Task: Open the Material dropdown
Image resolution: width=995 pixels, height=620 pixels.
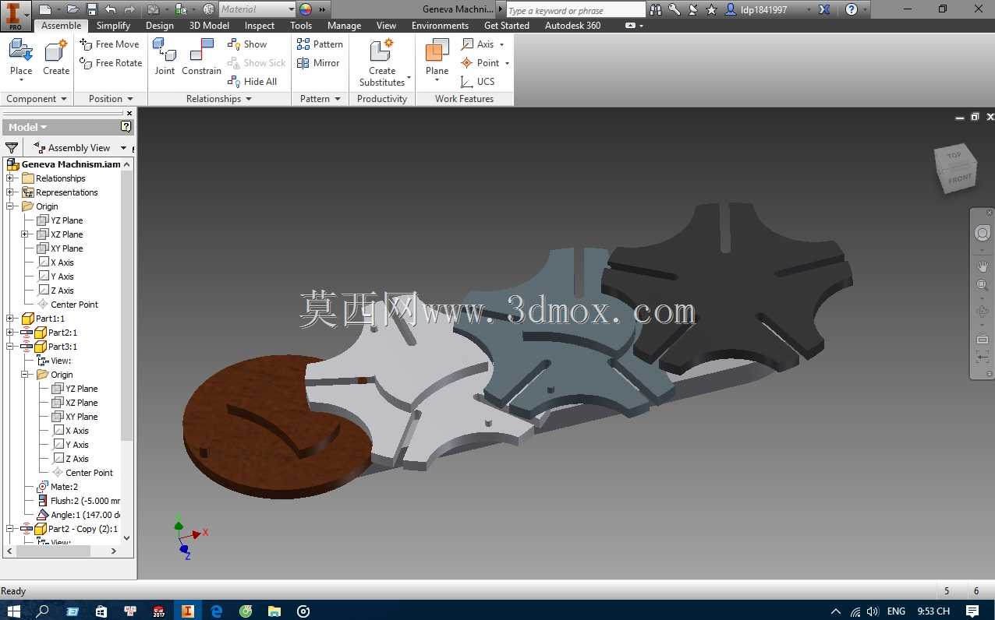Action: [x=292, y=9]
